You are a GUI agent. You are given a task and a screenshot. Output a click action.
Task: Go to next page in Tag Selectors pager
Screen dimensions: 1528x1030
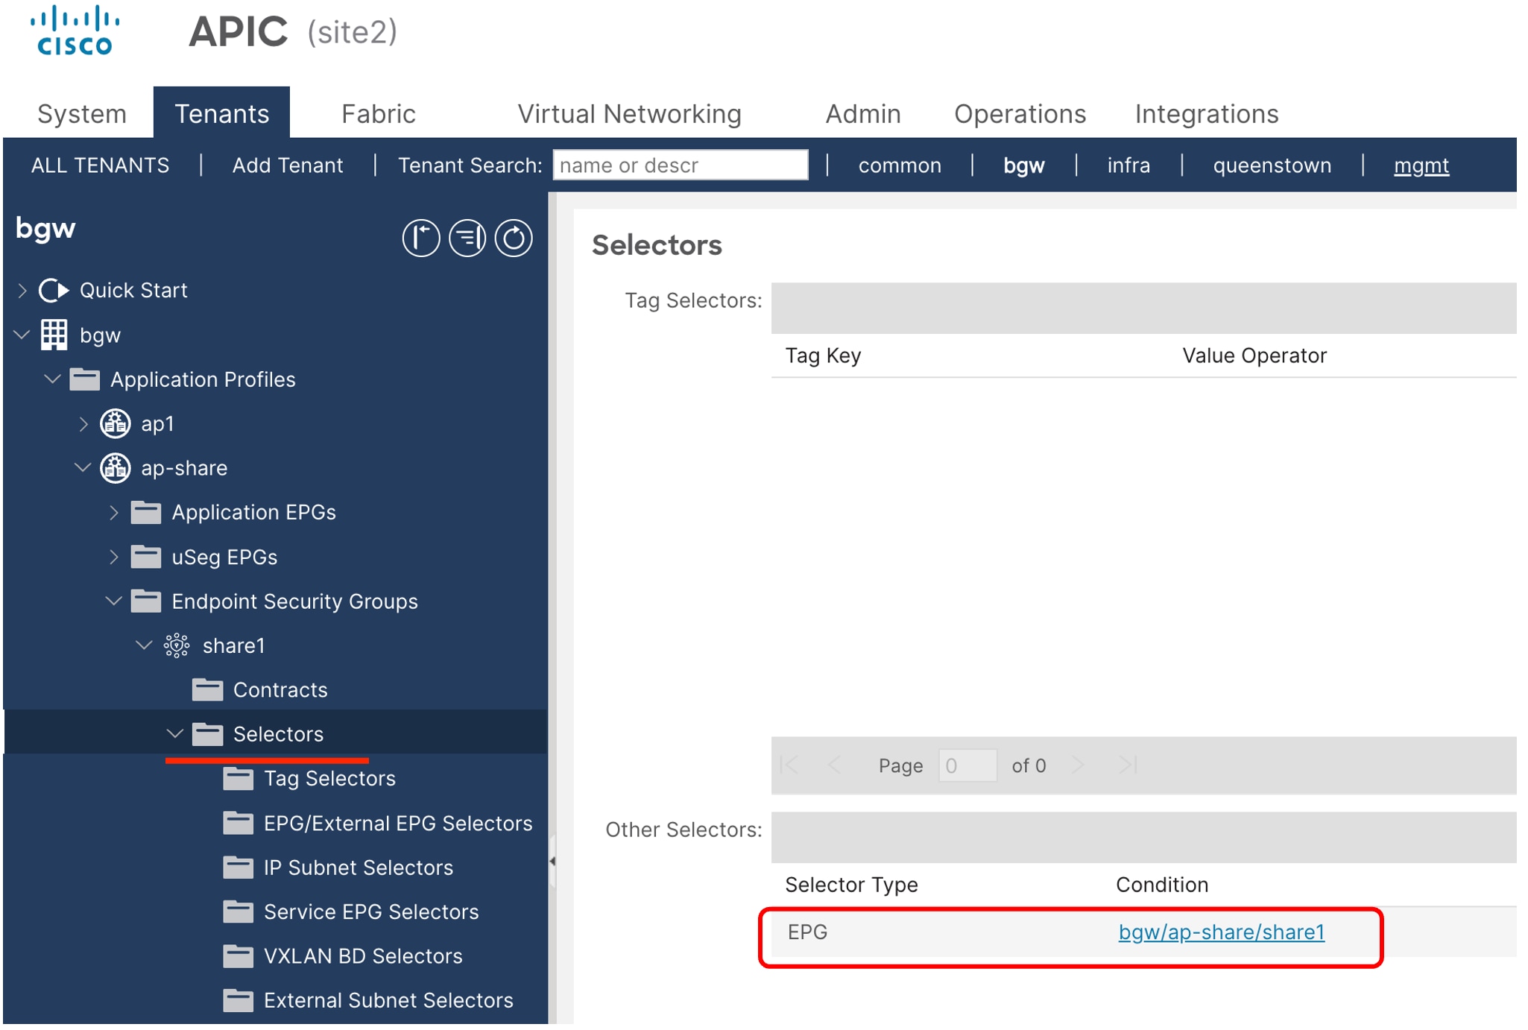(1078, 765)
